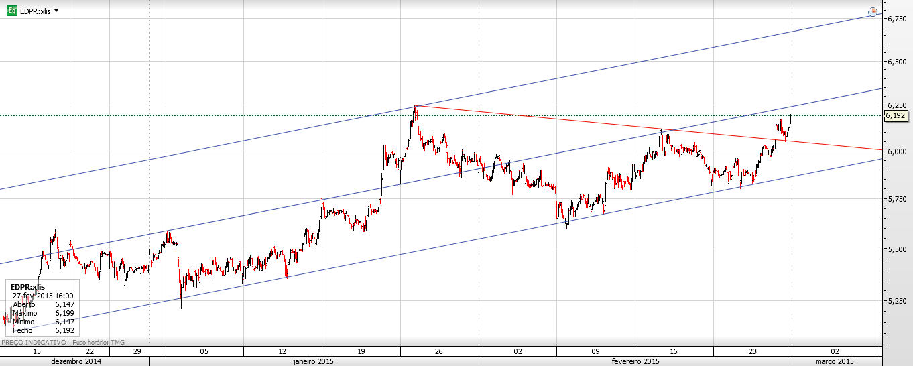The width and height of the screenshot is (913, 366).
Task: Click 'dezembro 2014' on the date axis
Action: [x=76, y=361]
